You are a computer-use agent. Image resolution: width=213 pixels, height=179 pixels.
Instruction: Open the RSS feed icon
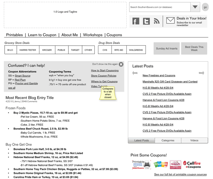coord(157,21)
